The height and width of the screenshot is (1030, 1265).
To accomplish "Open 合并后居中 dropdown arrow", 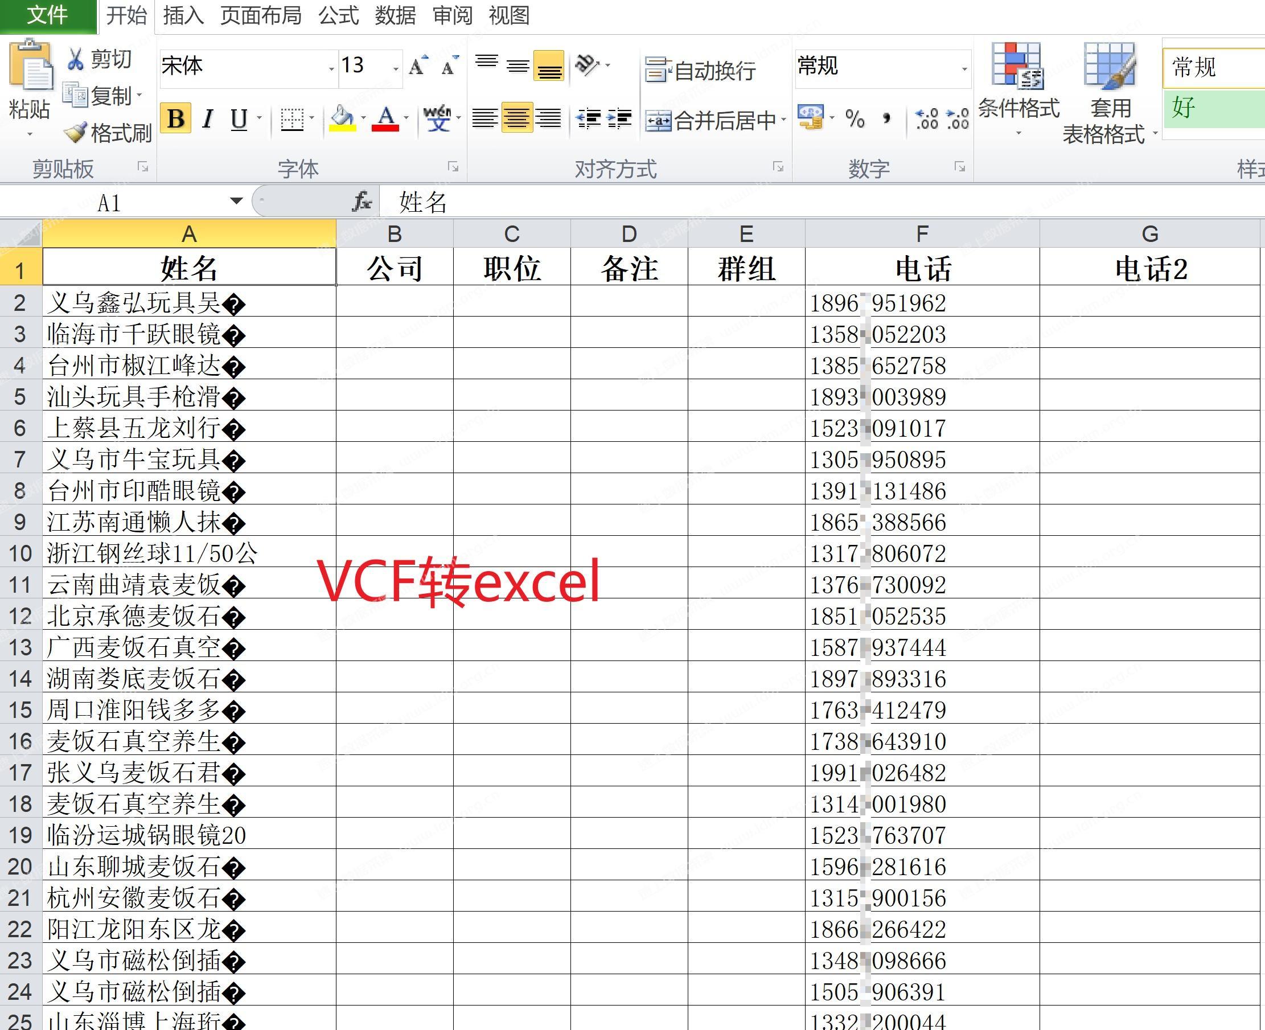I will [x=784, y=120].
